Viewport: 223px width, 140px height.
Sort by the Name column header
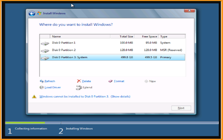pos(80,37)
